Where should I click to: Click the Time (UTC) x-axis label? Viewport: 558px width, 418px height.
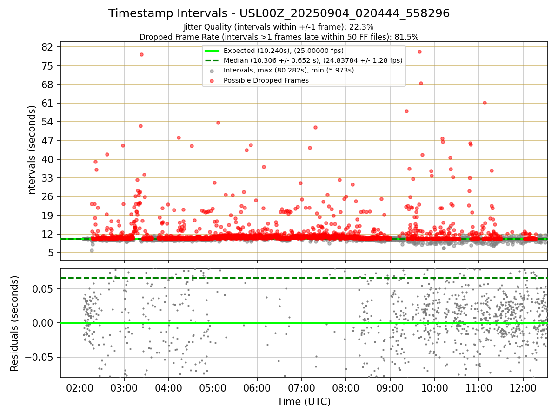pyautogui.click(x=304, y=402)
